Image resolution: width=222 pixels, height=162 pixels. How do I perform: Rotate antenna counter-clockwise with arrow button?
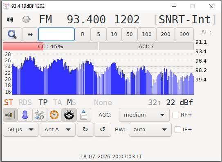click(103, 130)
